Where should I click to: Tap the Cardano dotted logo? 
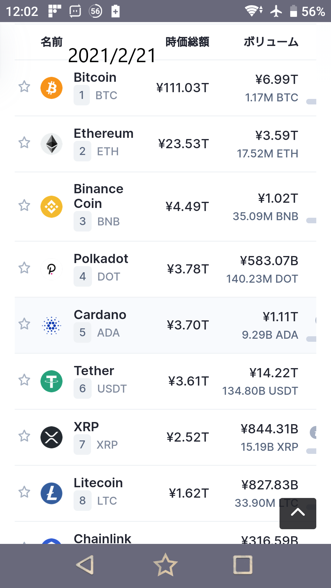pyautogui.click(x=51, y=325)
